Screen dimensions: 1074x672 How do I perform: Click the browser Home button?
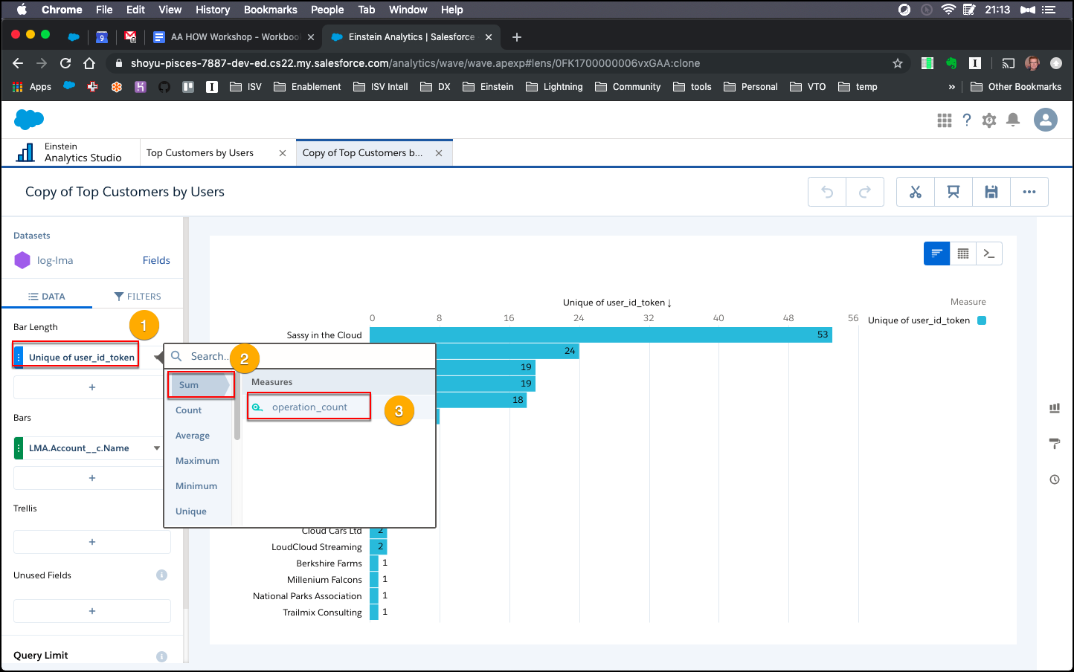tap(89, 63)
